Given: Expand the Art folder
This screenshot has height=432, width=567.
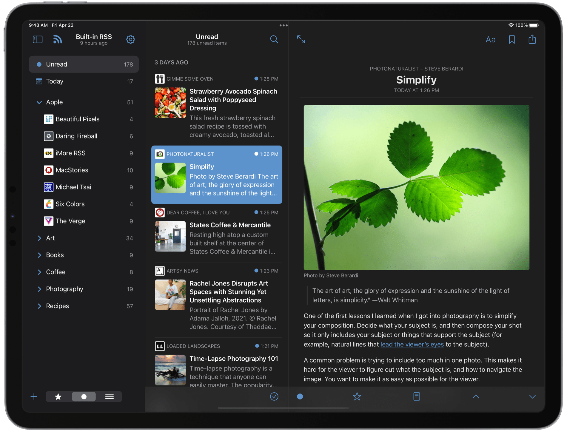Looking at the screenshot, I should pyautogui.click(x=39, y=238).
